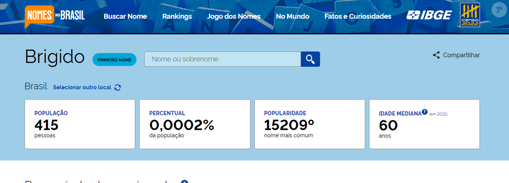
Task: Open the Rankings menu item
Action: click(x=177, y=16)
